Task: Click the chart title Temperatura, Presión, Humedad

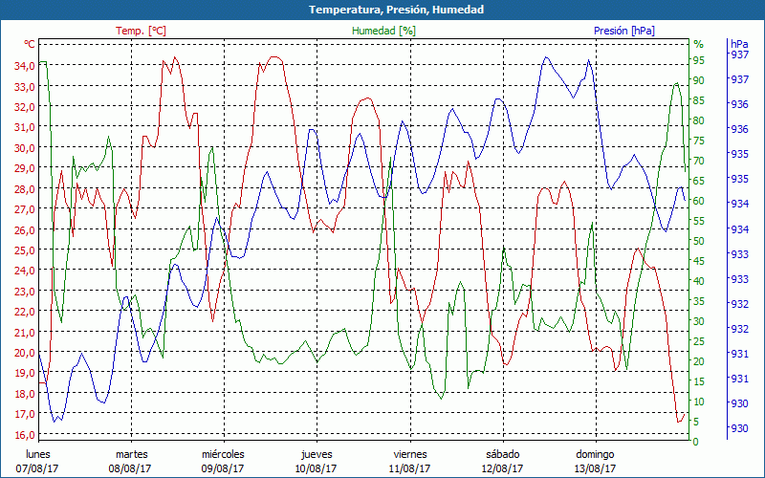Action: click(x=382, y=10)
